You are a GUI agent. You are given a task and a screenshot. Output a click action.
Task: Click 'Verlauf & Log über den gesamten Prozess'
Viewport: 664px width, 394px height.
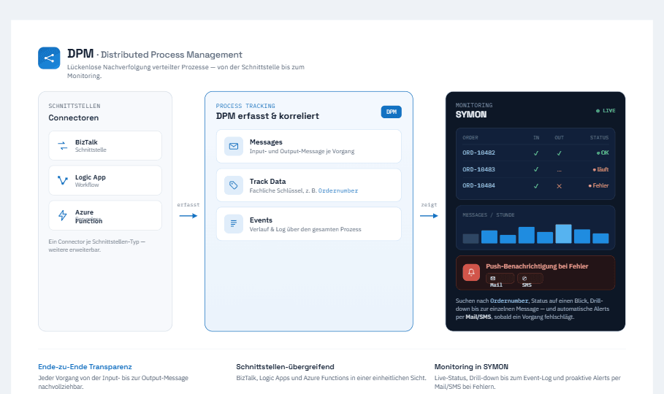click(305, 229)
